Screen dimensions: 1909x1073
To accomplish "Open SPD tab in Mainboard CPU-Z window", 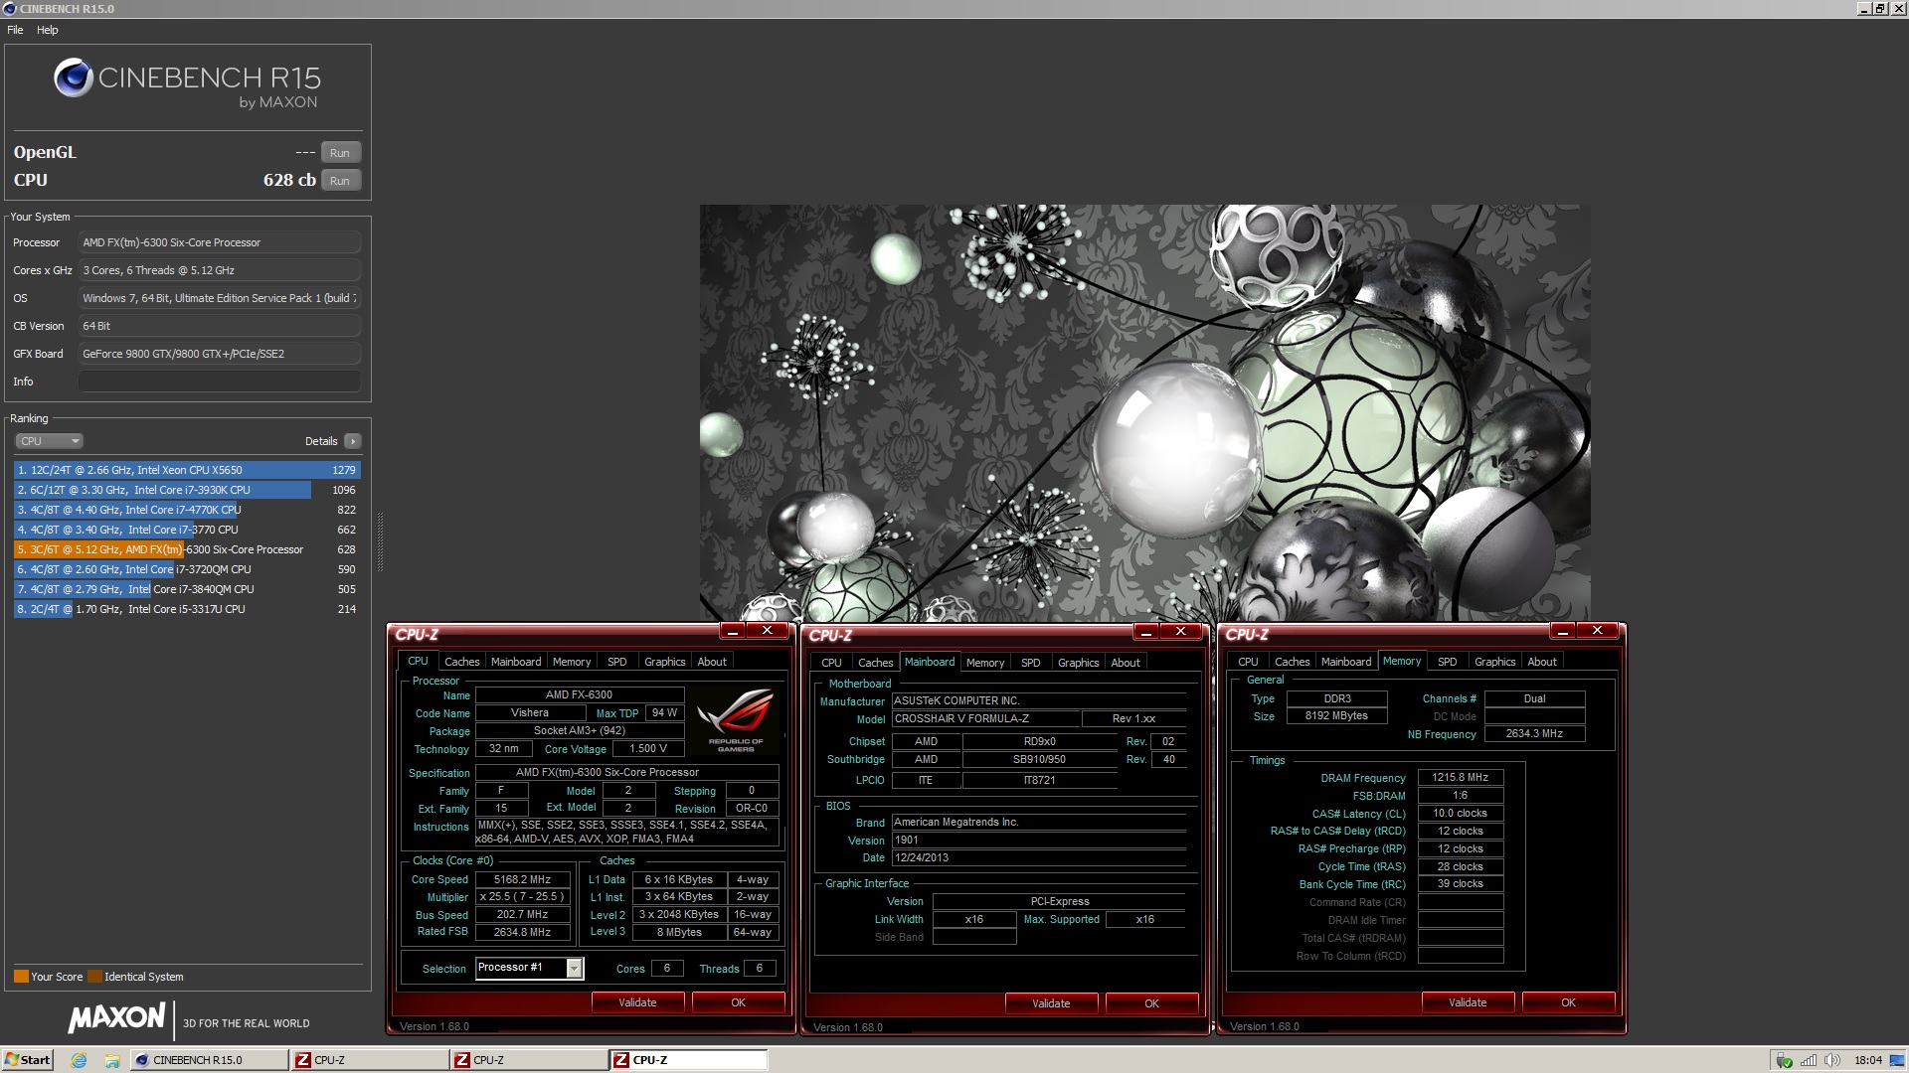I will (x=1031, y=663).
